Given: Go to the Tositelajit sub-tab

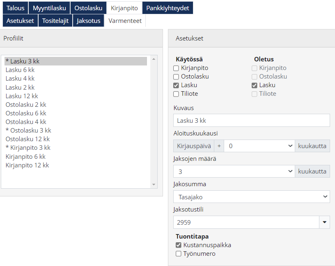Looking at the screenshot, I should point(55,20).
